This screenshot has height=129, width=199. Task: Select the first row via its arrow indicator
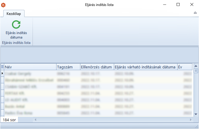pos(2,73)
